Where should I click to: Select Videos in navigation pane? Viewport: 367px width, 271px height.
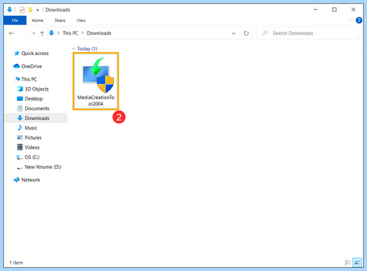point(32,147)
